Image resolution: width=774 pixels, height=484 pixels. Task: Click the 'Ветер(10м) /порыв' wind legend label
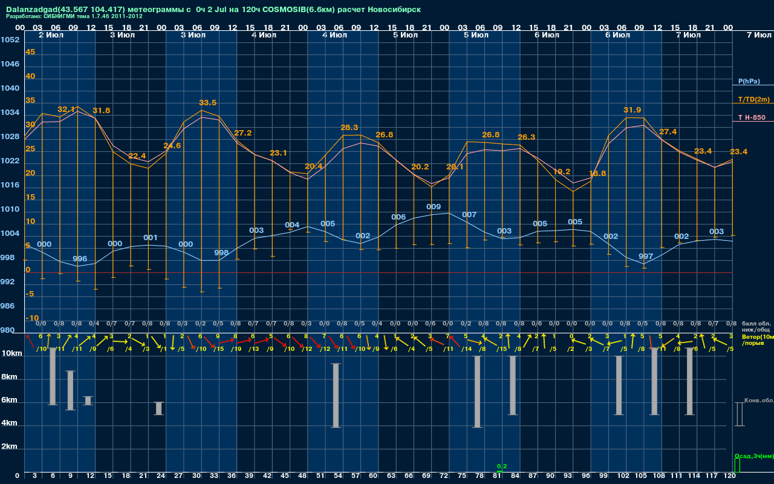[758, 340]
